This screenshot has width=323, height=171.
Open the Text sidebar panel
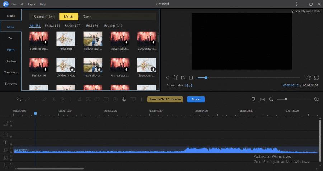click(x=11, y=38)
